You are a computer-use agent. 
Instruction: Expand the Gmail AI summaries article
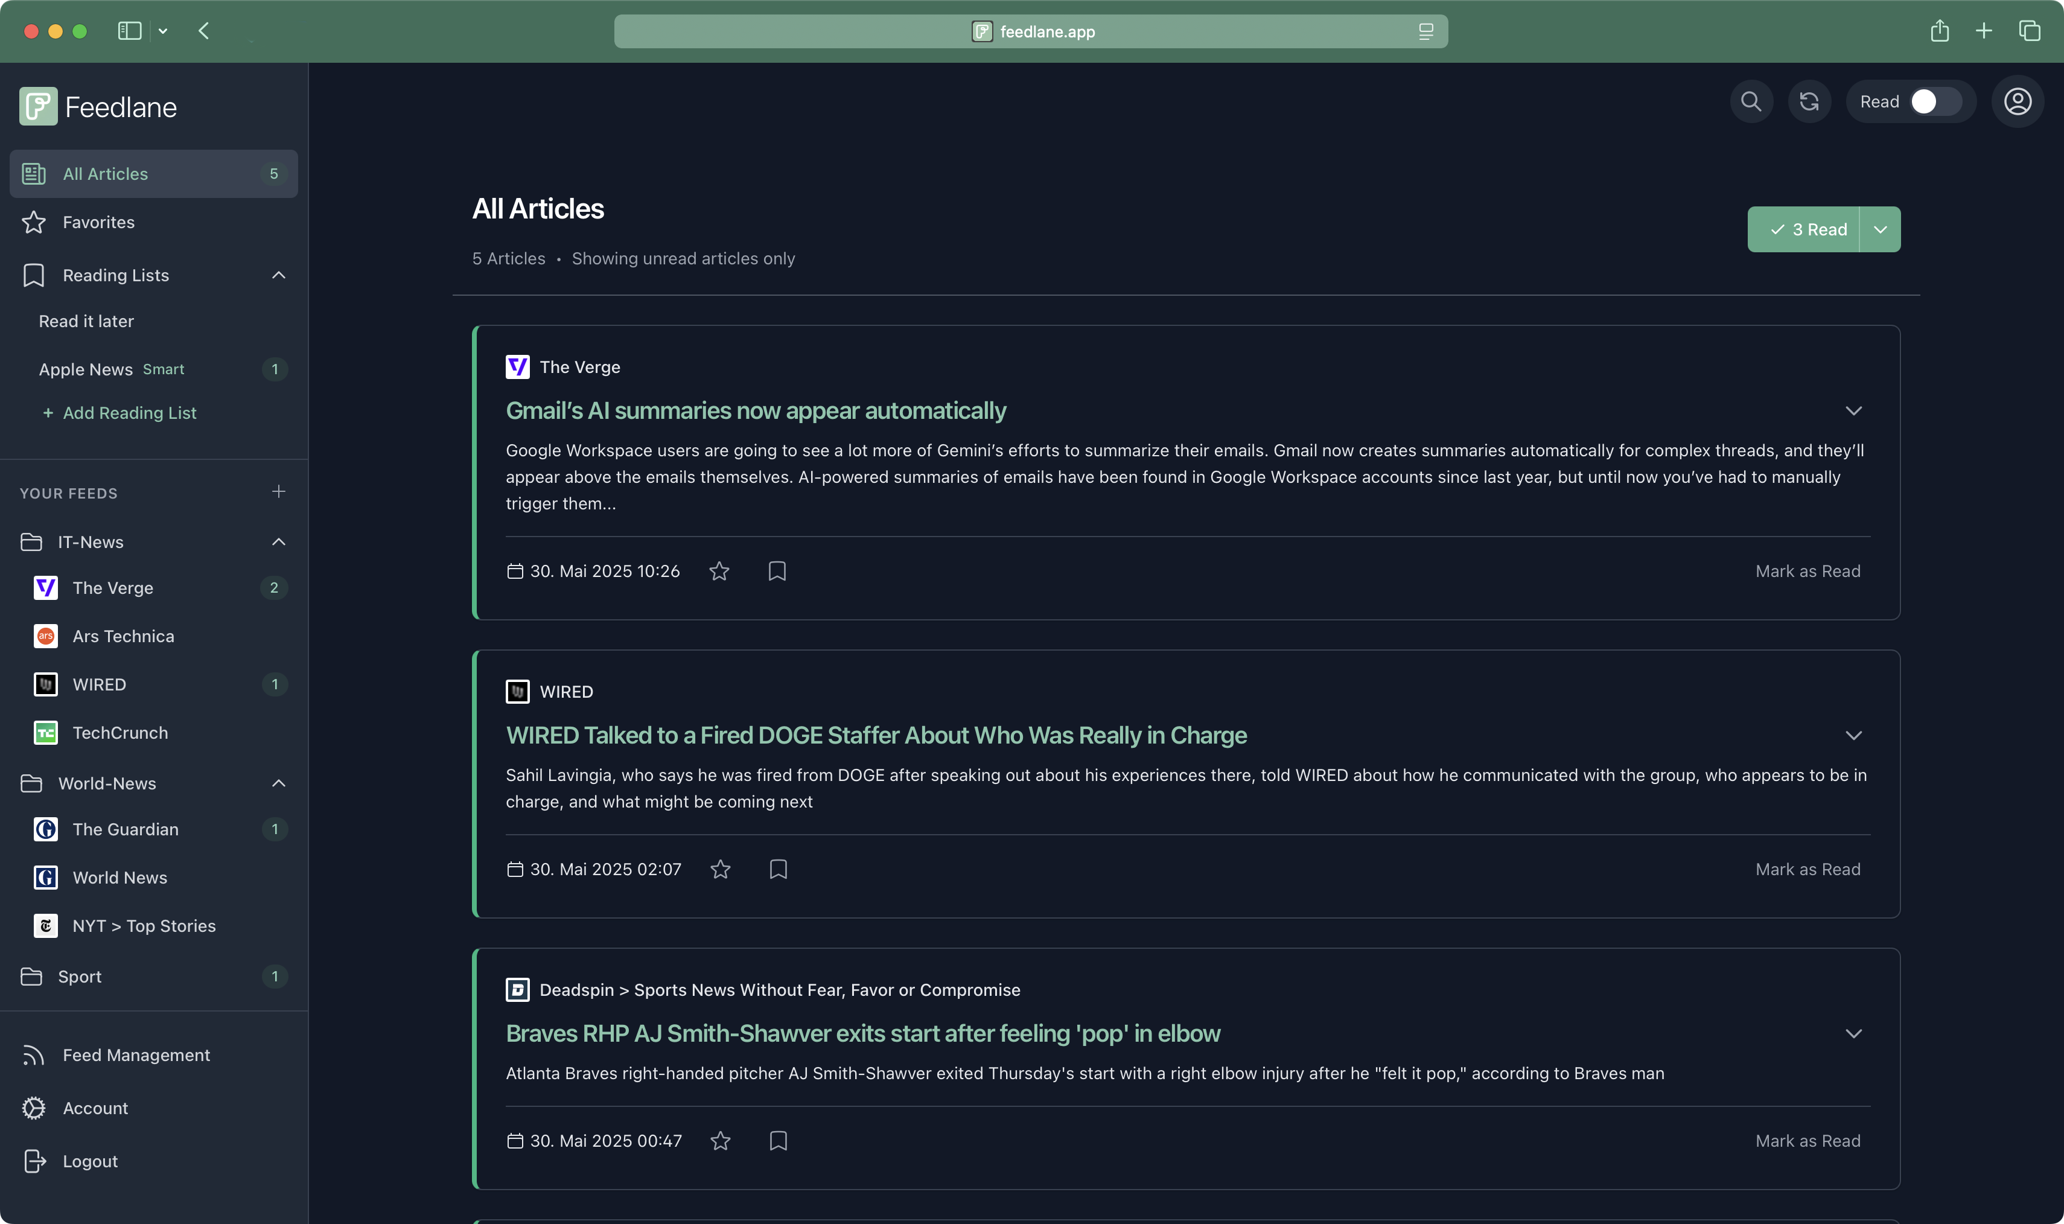(x=1853, y=411)
